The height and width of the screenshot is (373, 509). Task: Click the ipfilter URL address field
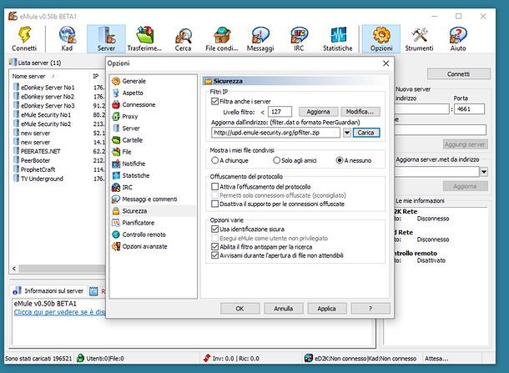tap(275, 133)
